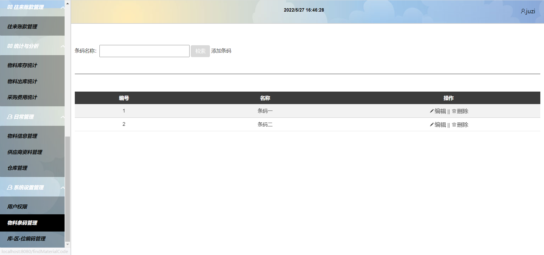Viewport: 544px width, 255px height.
Task: Click the trash icon in row 条码二
Action: click(x=454, y=125)
